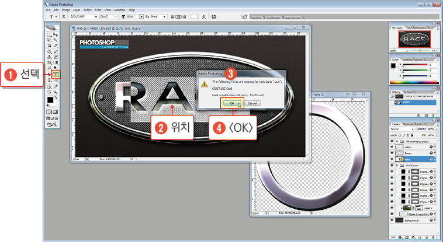This screenshot has width=443, height=242.
Task: Toggle visibility of the race text layer
Action: click(x=392, y=159)
